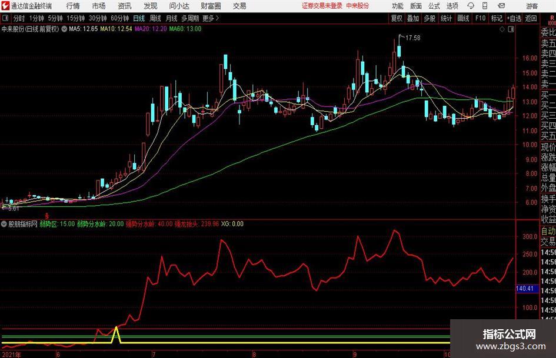The height and width of the screenshot is (358, 556).
Task: Toggle the side panel icon near diamond
Action: pyautogui.click(x=511, y=29)
